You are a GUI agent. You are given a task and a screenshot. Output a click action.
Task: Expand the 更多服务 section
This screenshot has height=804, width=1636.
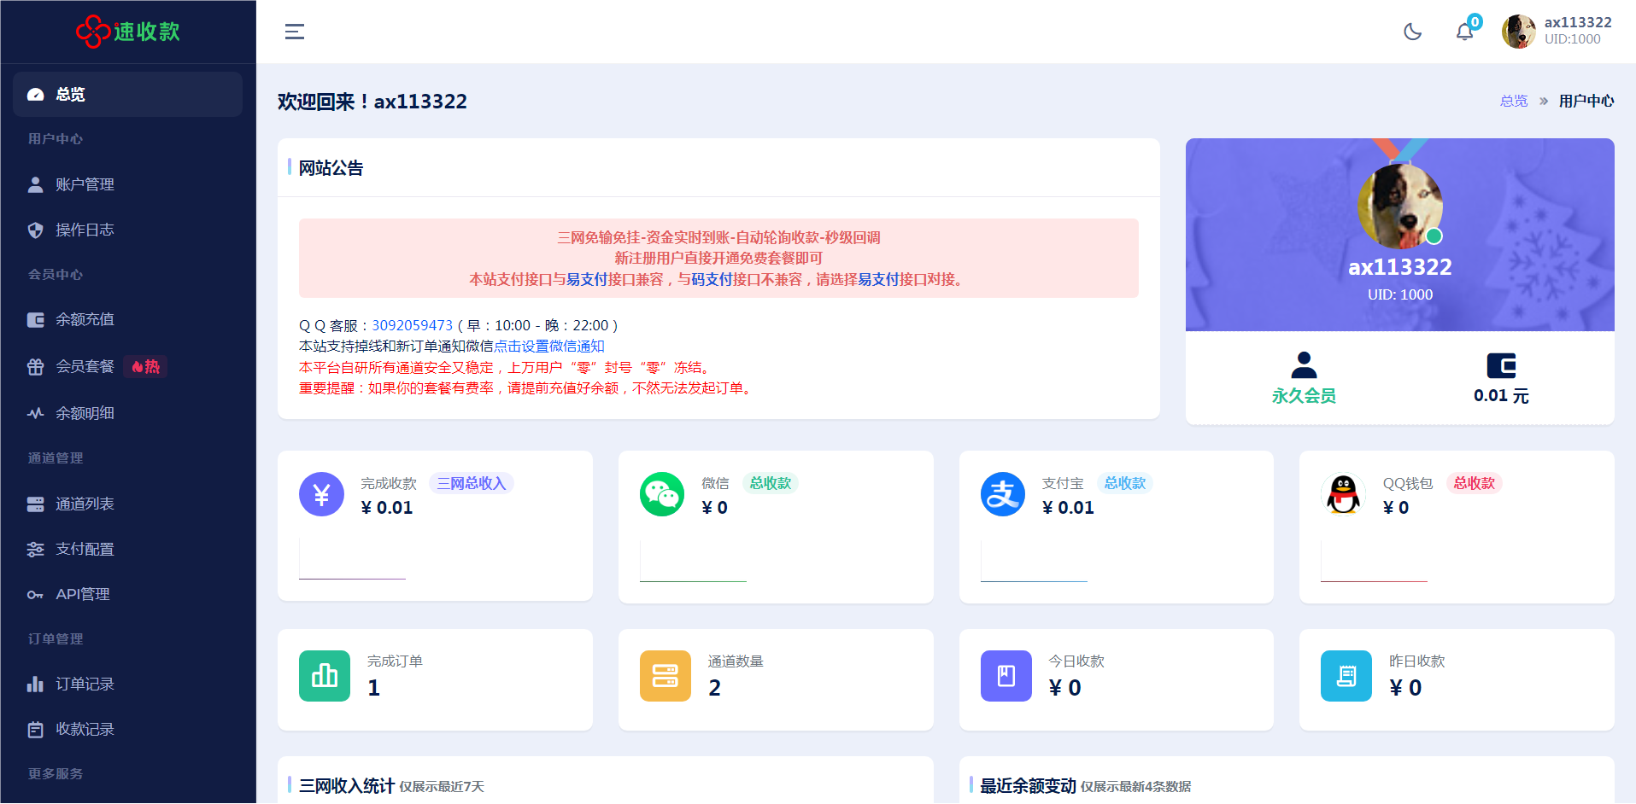click(54, 774)
